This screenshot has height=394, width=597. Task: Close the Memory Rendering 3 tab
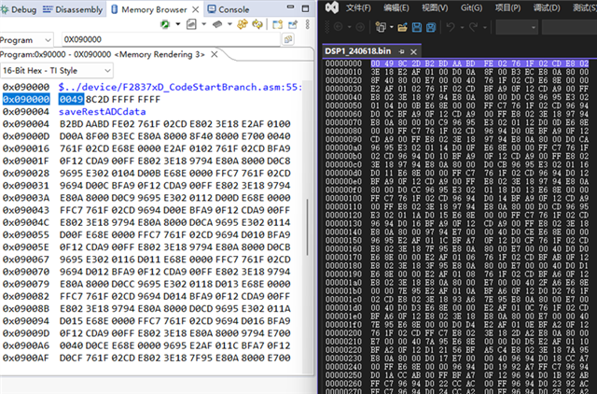[215, 54]
